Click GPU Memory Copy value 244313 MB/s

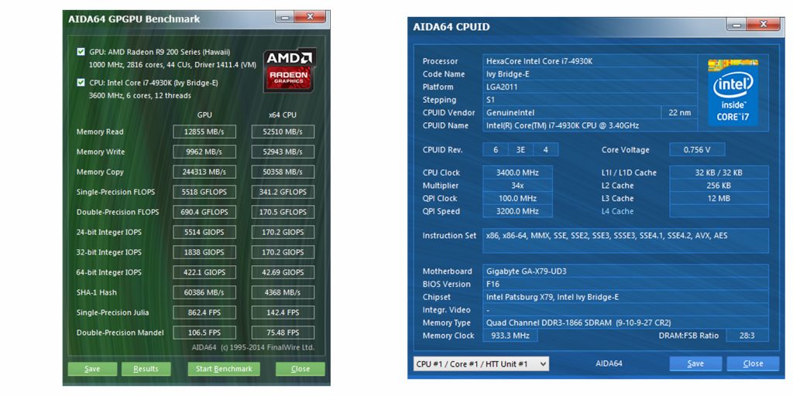click(204, 172)
